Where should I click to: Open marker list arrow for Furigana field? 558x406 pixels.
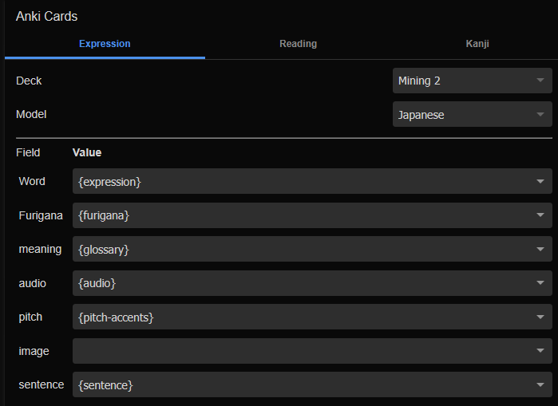pyautogui.click(x=540, y=215)
